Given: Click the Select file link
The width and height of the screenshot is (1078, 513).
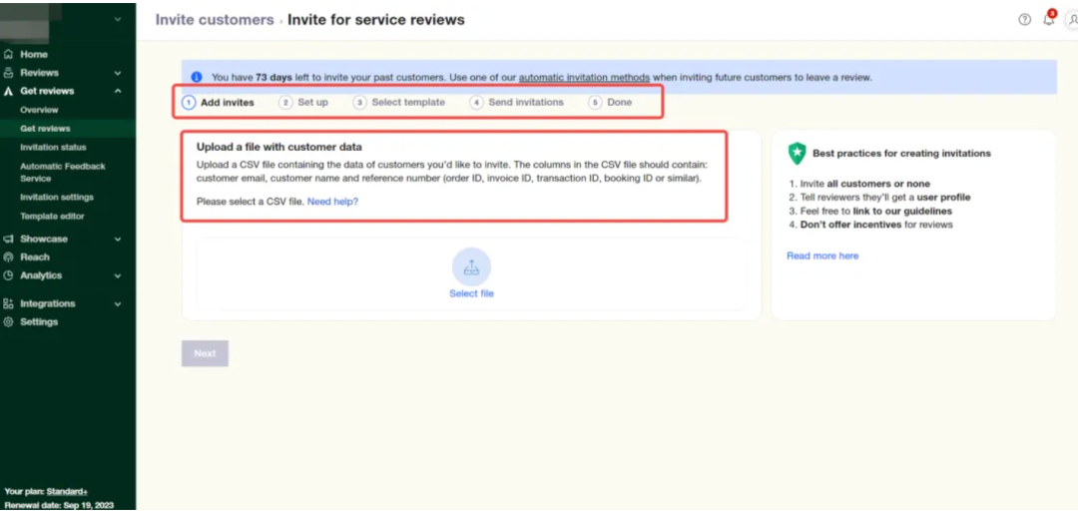Looking at the screenshot, I should point(471,293).
